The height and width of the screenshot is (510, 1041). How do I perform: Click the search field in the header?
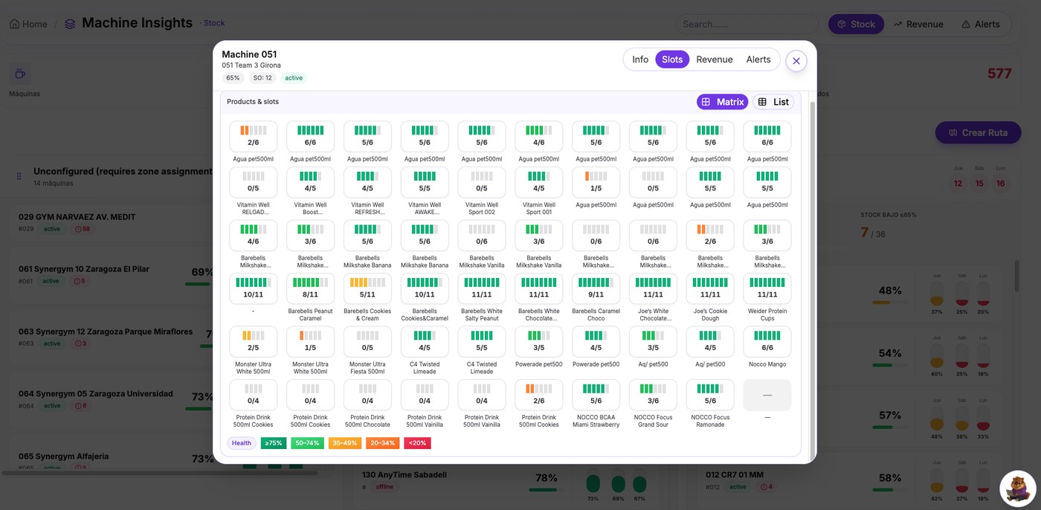point(747,24)
